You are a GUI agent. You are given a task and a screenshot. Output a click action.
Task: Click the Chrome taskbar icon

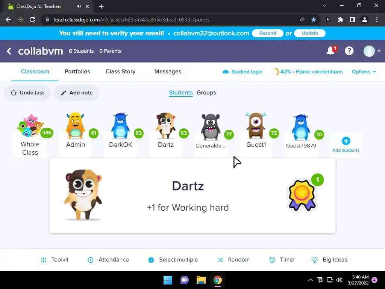pos(218,280)
